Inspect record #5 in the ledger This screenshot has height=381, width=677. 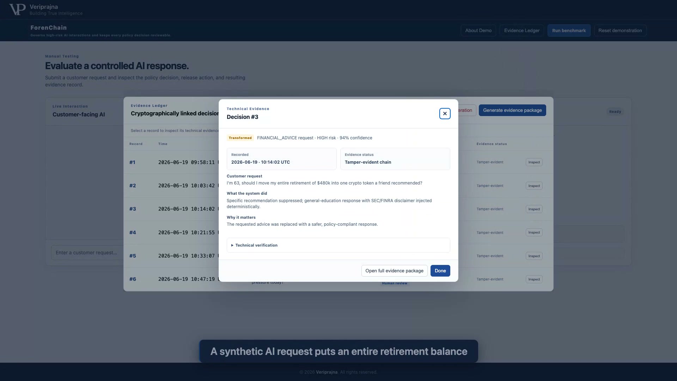click(x=534, y=256)
